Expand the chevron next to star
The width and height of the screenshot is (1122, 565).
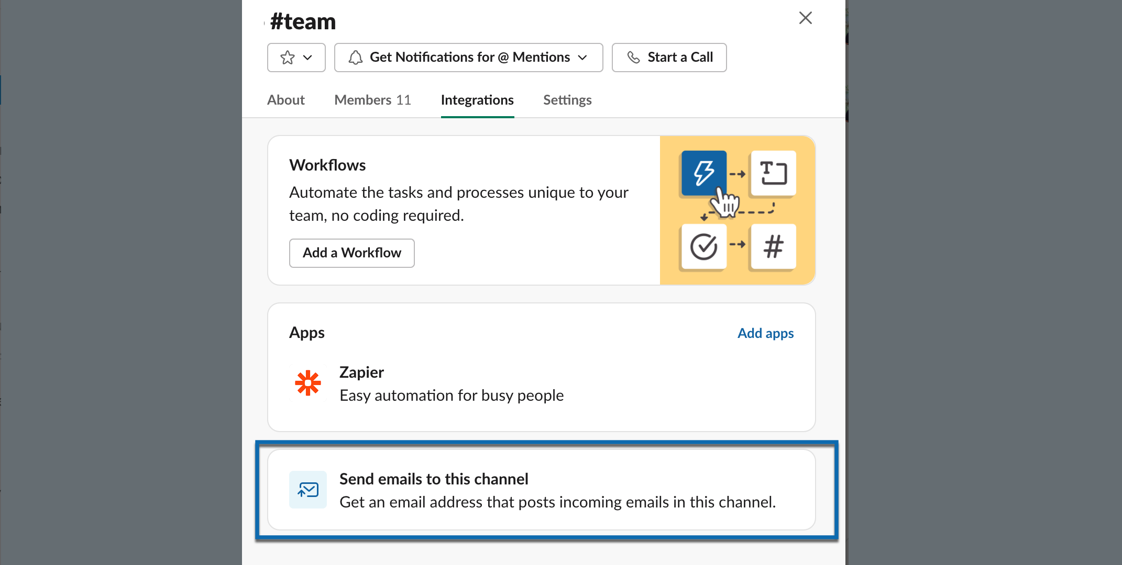307,58
